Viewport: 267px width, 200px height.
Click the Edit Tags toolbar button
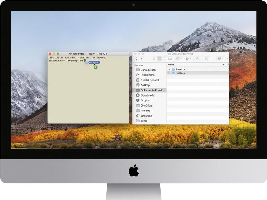(x=206, y=59)
